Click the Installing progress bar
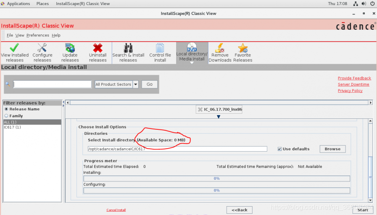Image resolution: width=377 pixels, height=215 pixels. 216,178
